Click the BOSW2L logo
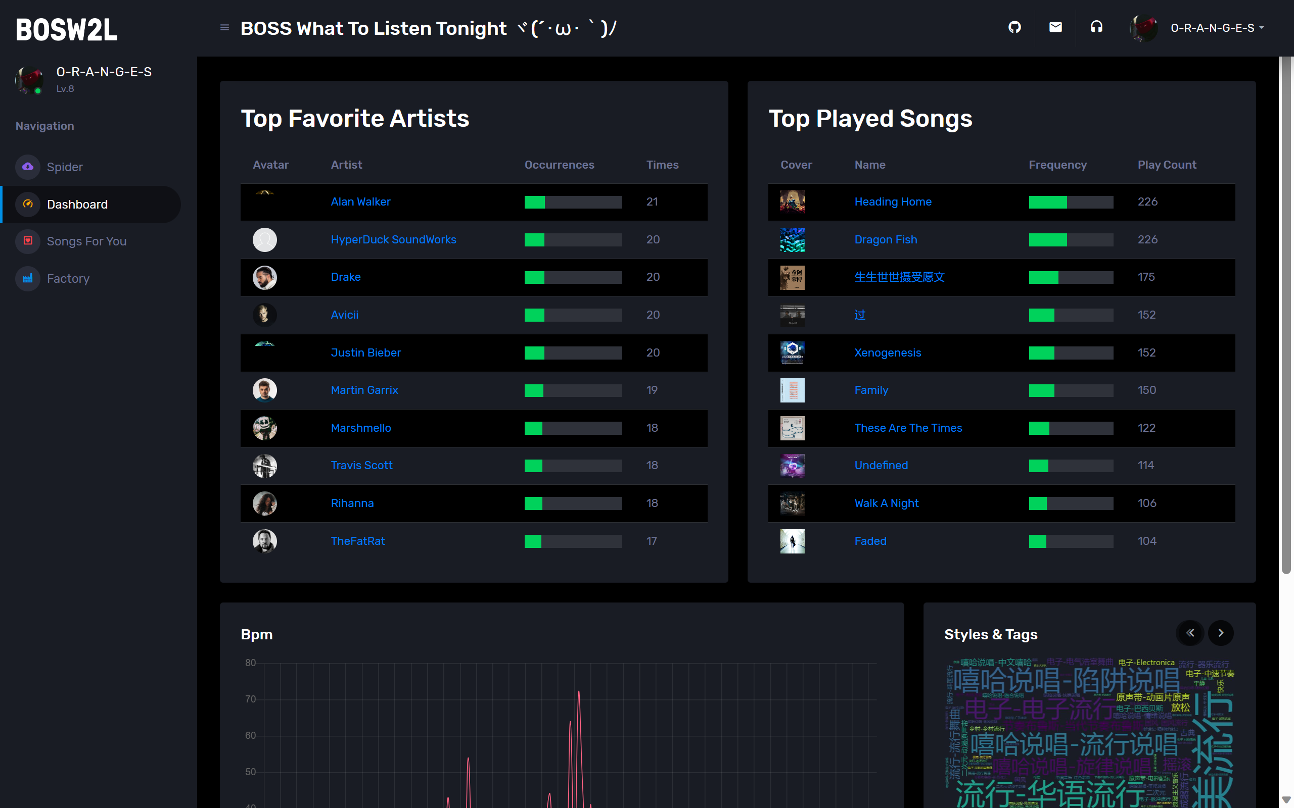The height and width of the screenshot is (808, 1294). coord(67,30)
